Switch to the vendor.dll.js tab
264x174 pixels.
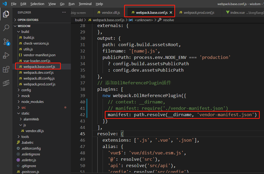point(109,12)
